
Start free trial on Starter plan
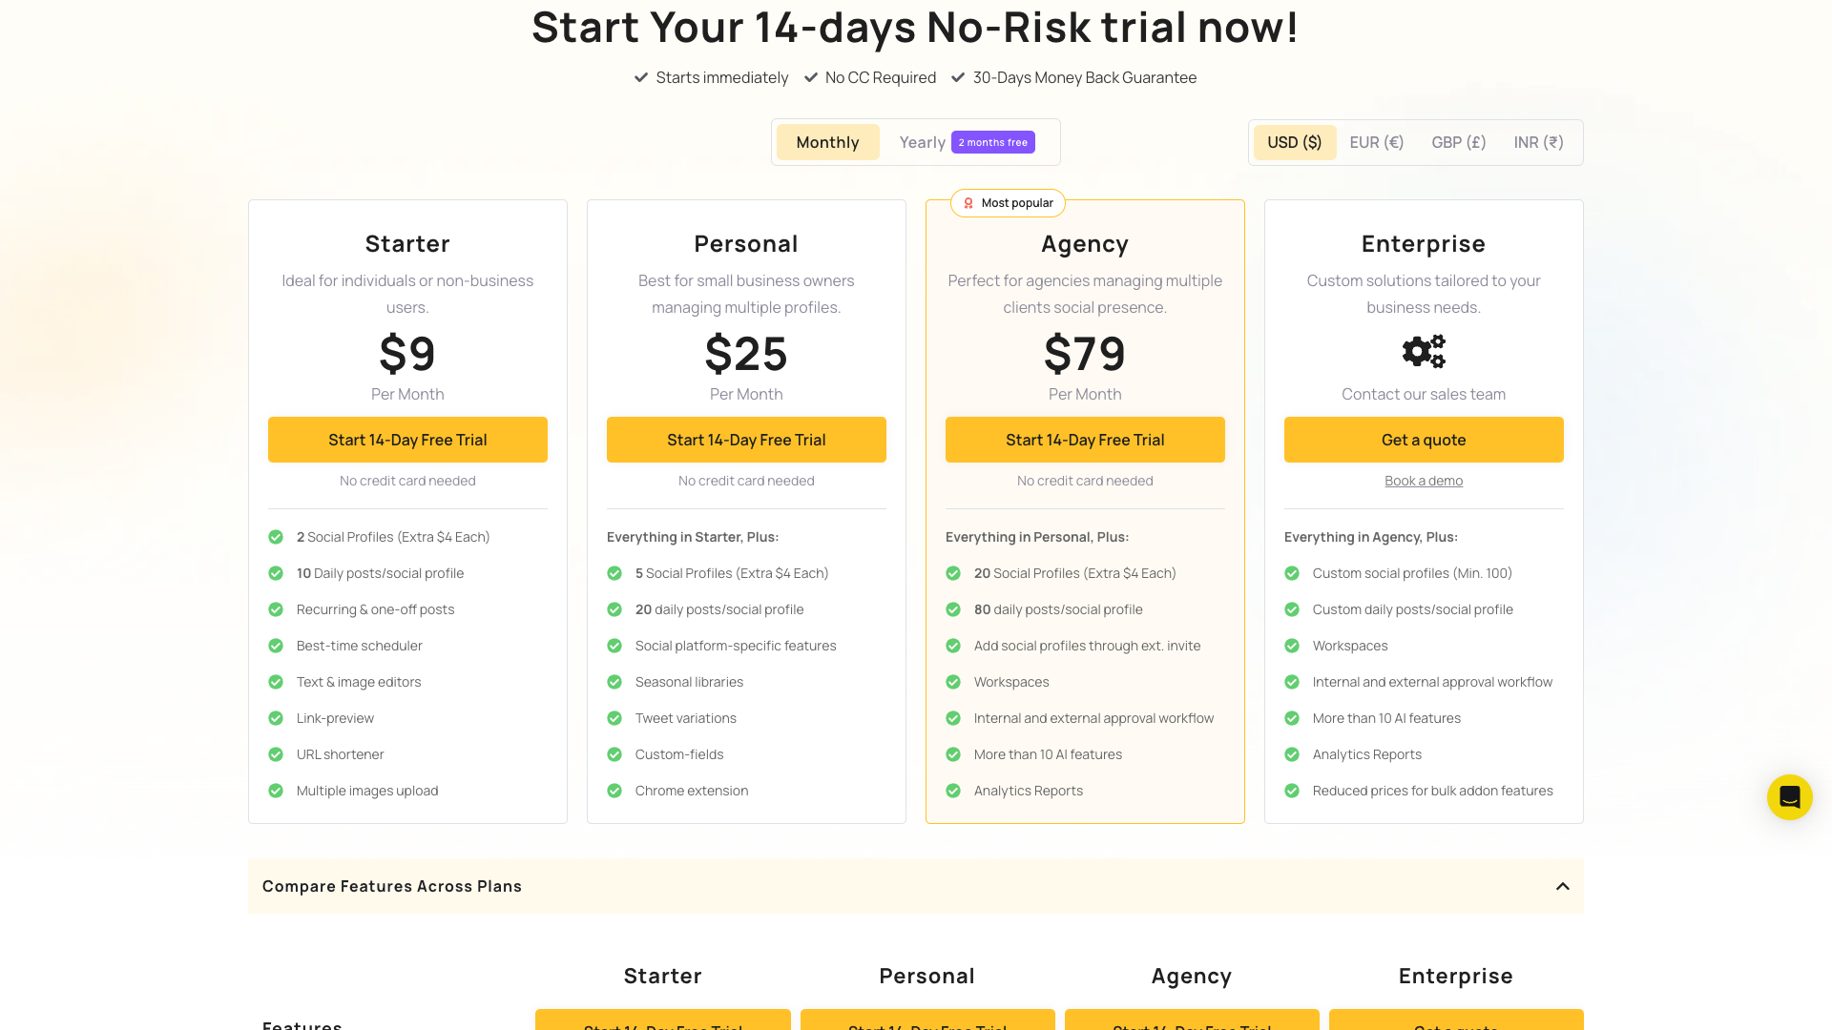(x=407, y=440)
